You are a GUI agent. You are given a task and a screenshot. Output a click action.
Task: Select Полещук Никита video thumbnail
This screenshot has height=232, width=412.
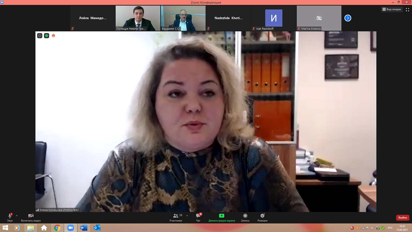[x=138, y=18]
